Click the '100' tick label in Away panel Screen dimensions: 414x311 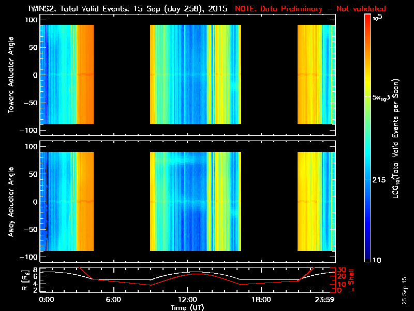pyautogui.click(x=32, y=147)
